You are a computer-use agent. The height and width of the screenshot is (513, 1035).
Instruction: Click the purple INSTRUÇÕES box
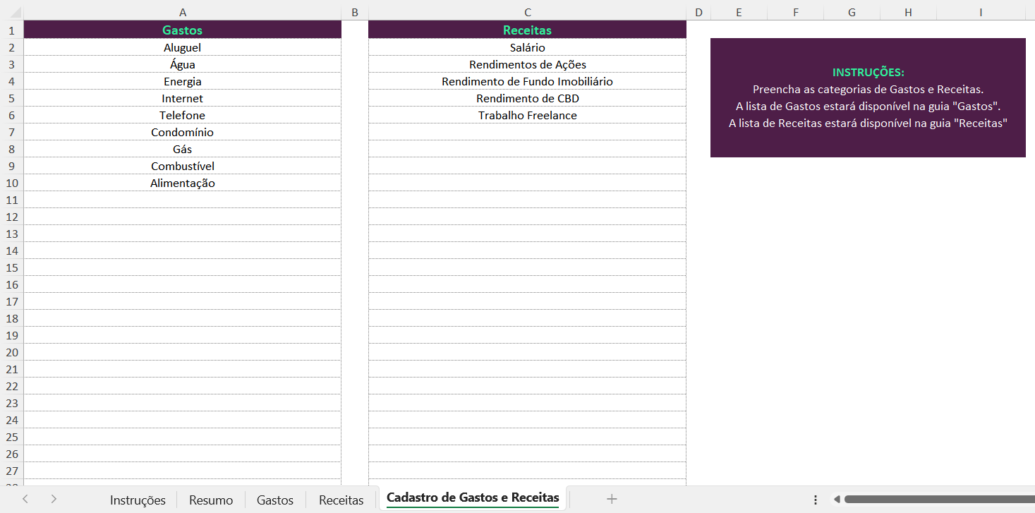(x=868, y=98)
